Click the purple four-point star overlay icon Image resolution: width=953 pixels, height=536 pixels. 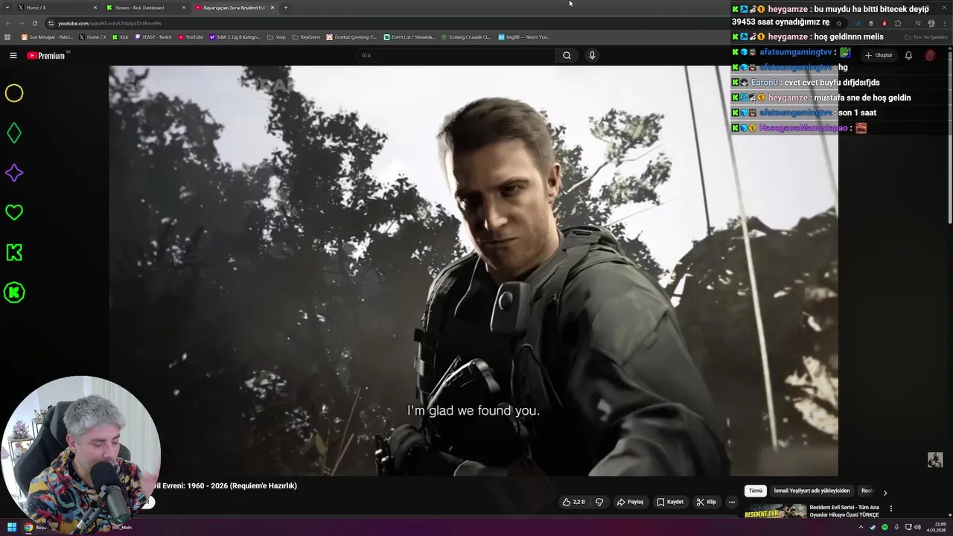pyautogui.click(x=14, y=173)
